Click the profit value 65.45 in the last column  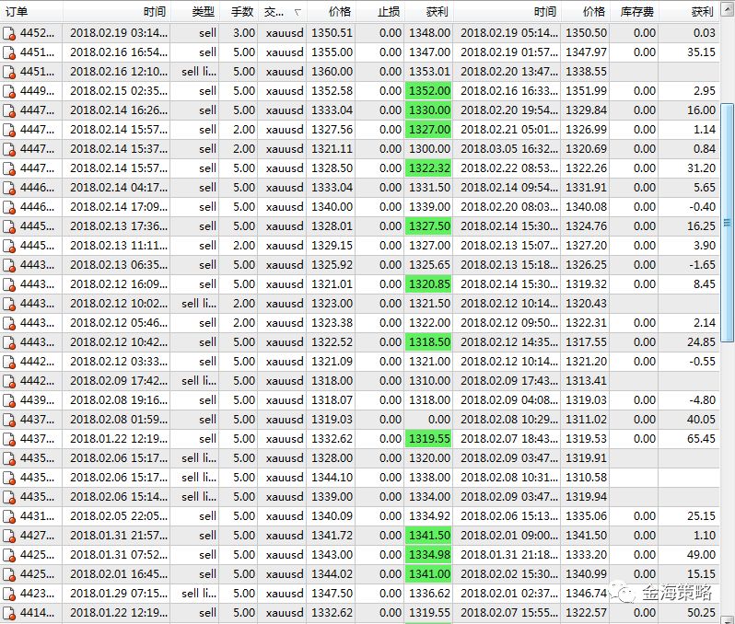click(x=701, y=439)
